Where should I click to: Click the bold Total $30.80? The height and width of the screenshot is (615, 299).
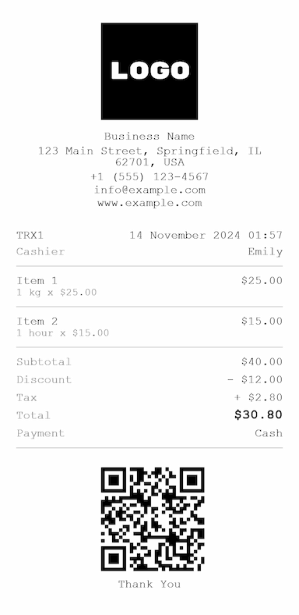click(x=259, y=414)
